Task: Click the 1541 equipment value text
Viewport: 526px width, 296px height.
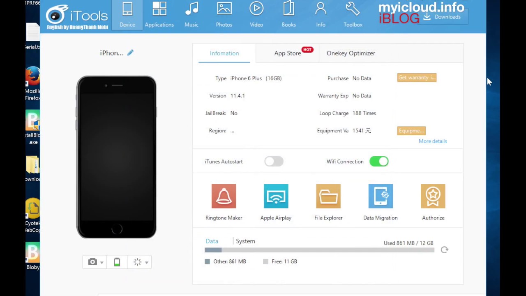Action: (x=362, y=131)
